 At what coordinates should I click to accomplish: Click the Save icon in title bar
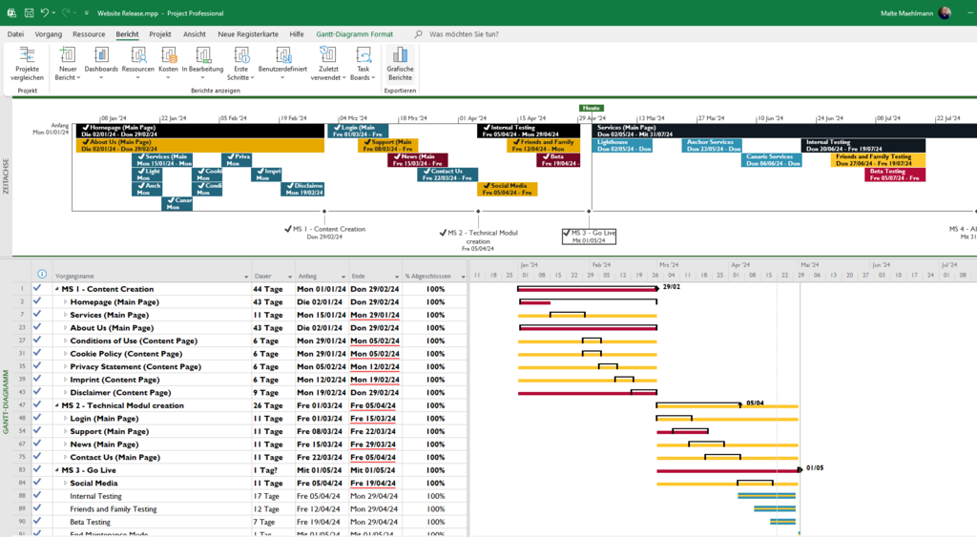tap(29, 13)
